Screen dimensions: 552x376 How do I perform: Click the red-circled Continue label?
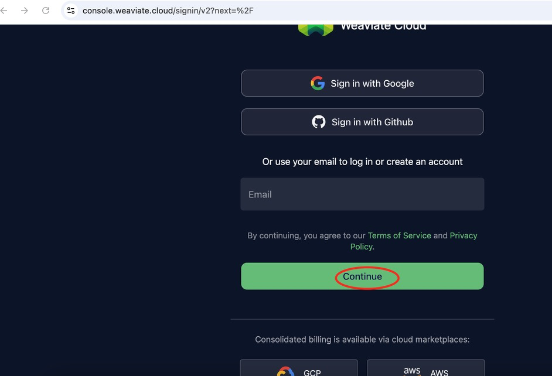click(363, 276)
